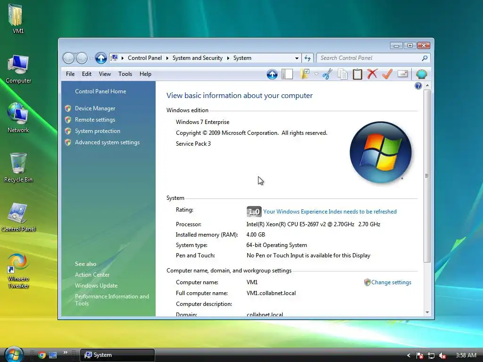Screen dimensions: 483x362
Task: Open the View menu
Action: pyautogui.click(x=105, y=74)
